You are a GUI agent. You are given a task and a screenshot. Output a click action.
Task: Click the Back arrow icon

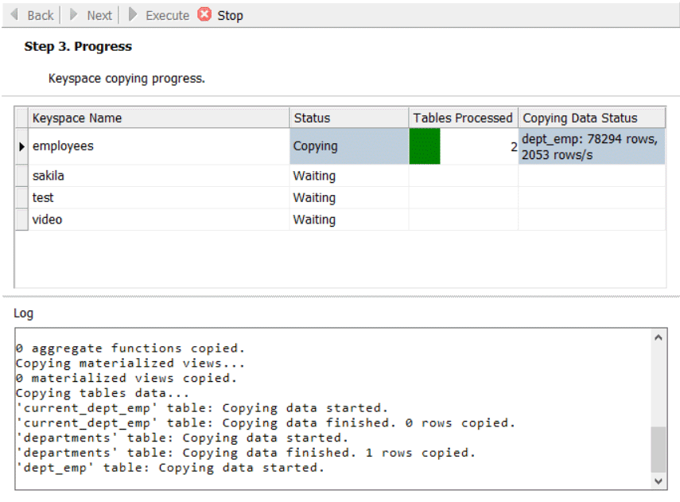click(14, 15)
